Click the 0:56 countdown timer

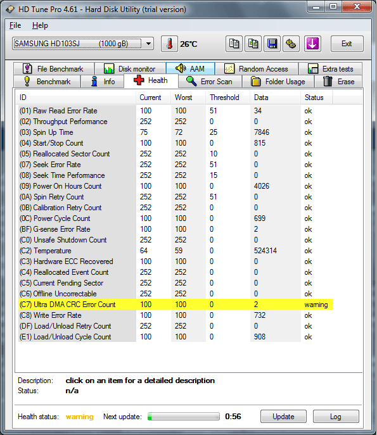coord(233,417)
